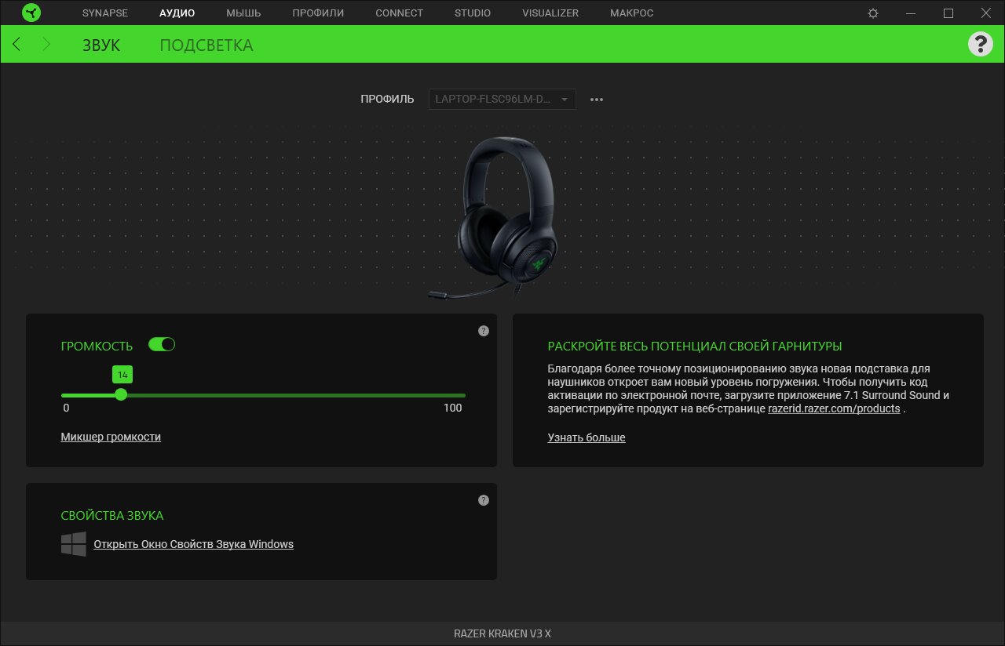Select the ПОДСВЕТКА subtab
This screenshot has height=646, width=1005.
point(206,45)
